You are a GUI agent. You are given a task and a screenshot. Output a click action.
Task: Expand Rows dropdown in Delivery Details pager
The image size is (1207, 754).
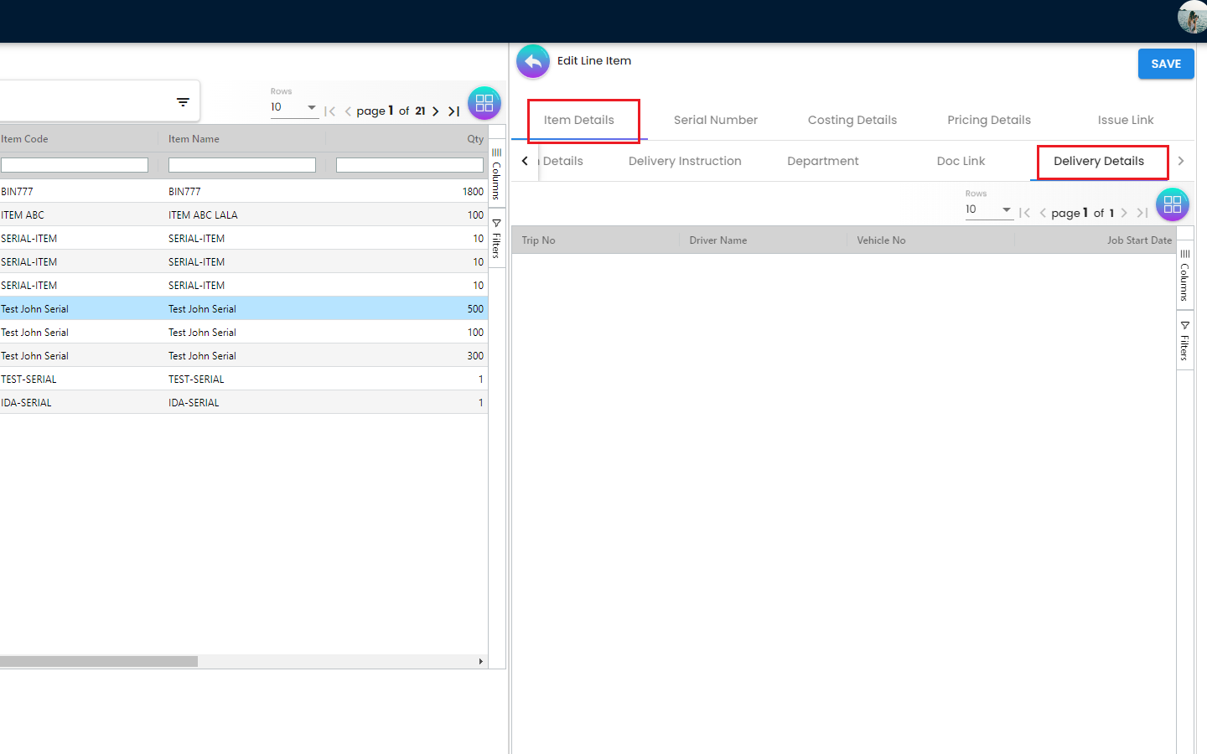[1006, 209]
